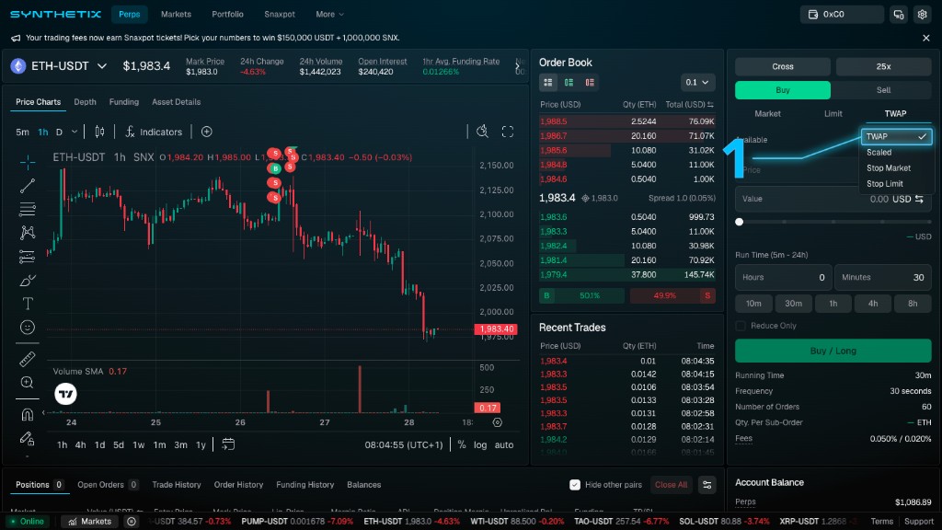Viewport: 942px width, 530px height.
Task: Open the Cross margin mode selector
Action: [x=783, y=66]
